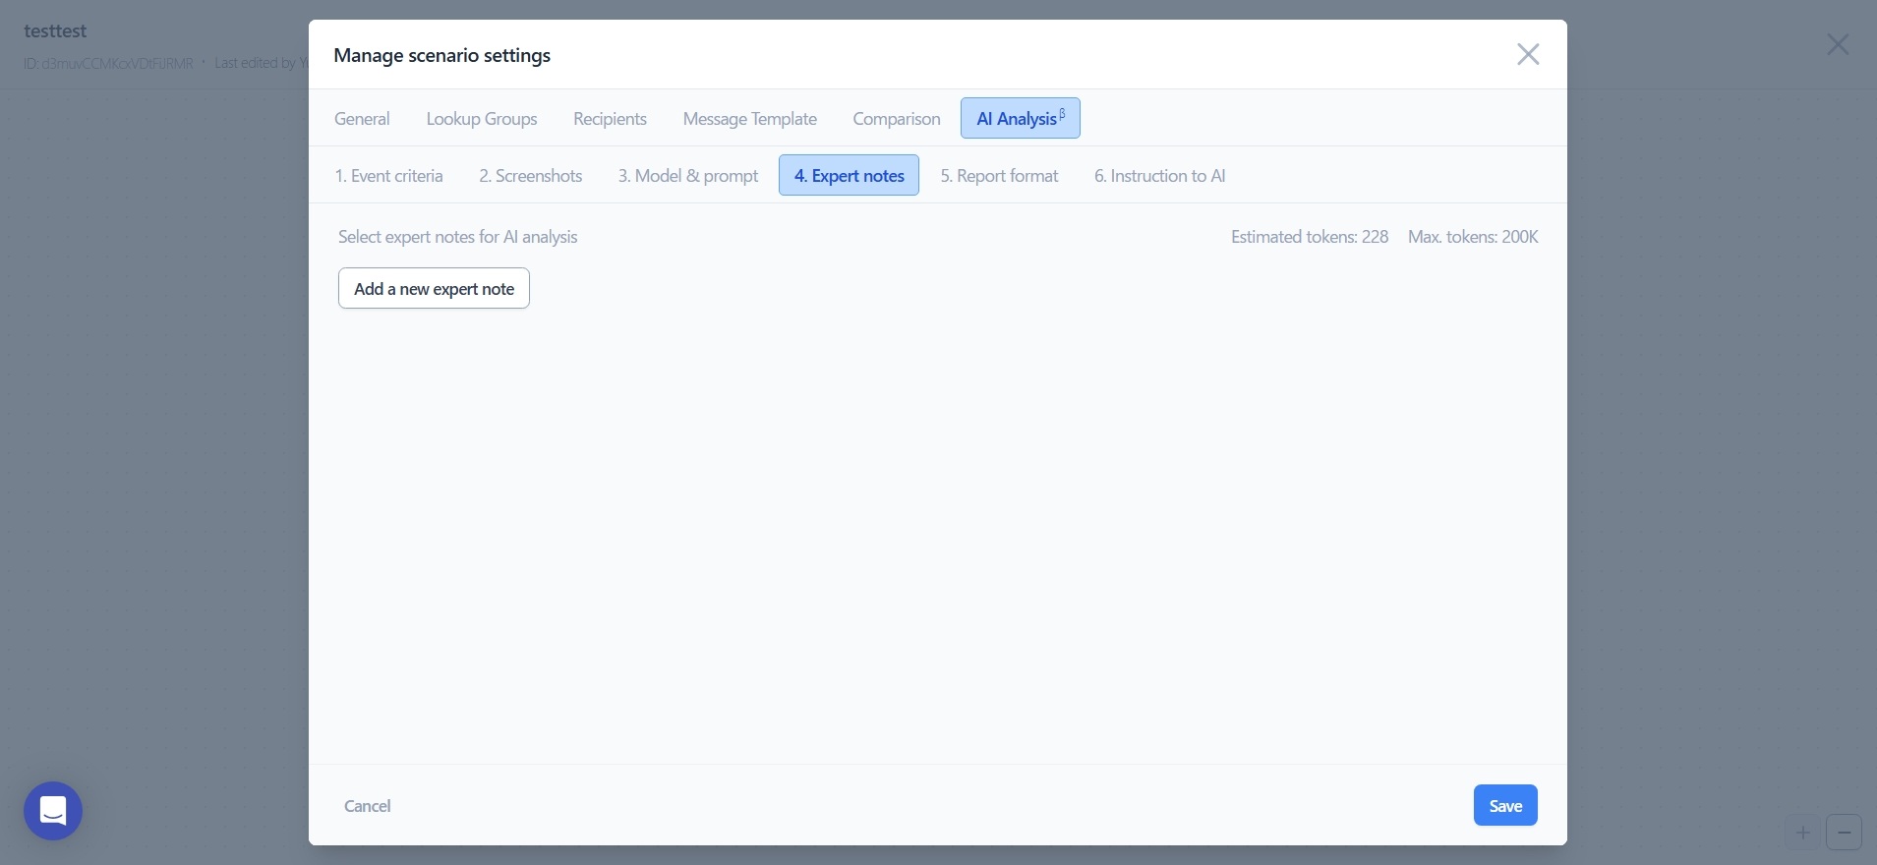The height and width of the screenshot is (865, 1877).
Task: Select the AI Analysis beta tab
Action: click(x=1020, y=119)
